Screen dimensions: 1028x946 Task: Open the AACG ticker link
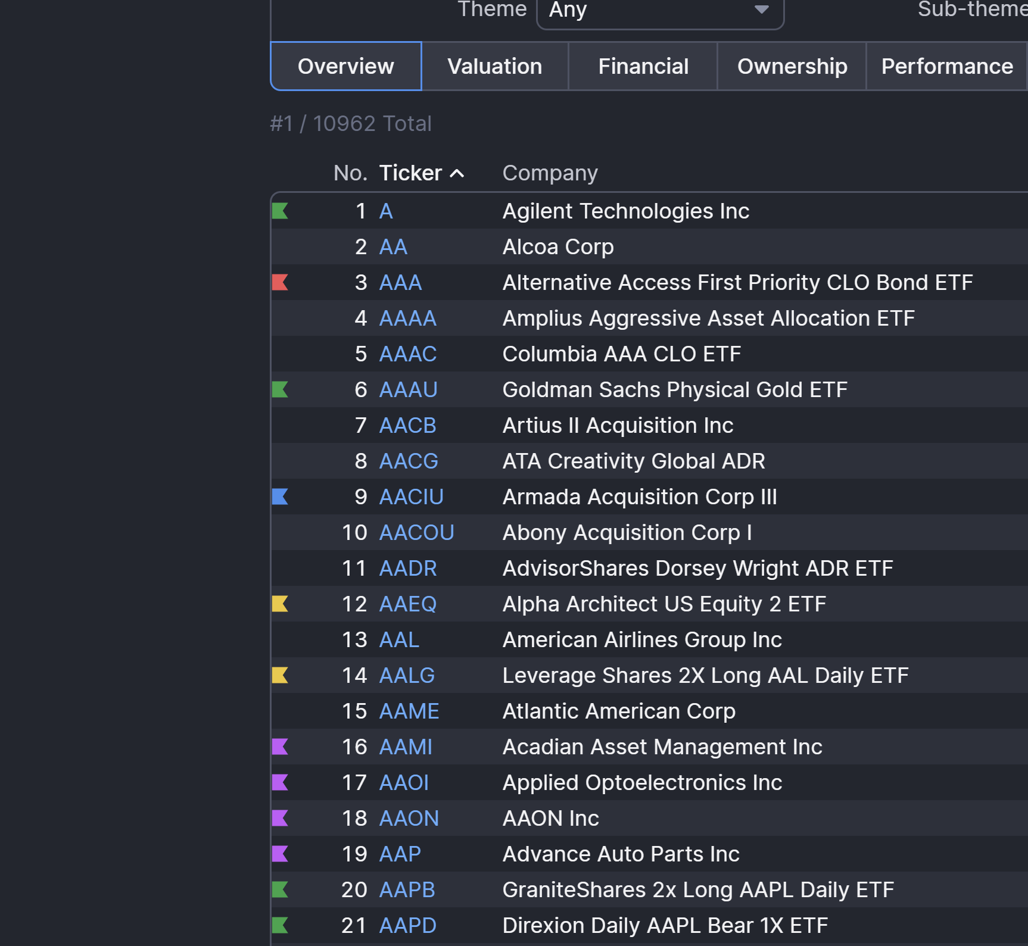click(409, 461)
